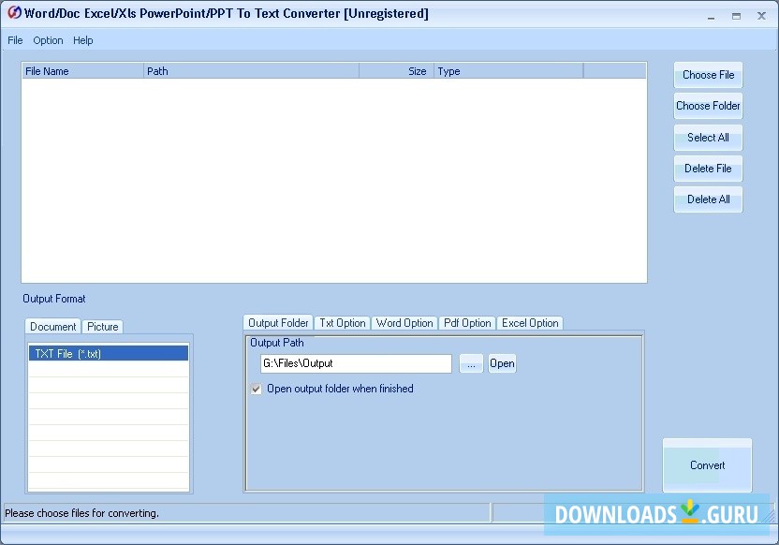Viewport: 779px width, 545px height.
Task: Select the Document tab
Action: pos(52,327)
